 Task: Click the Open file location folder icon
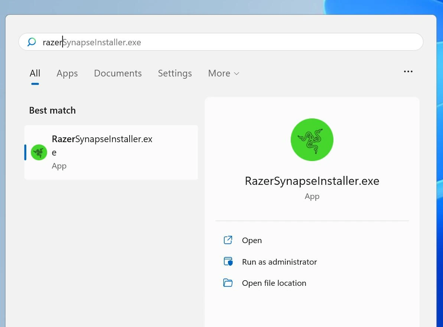click(228, 283)
